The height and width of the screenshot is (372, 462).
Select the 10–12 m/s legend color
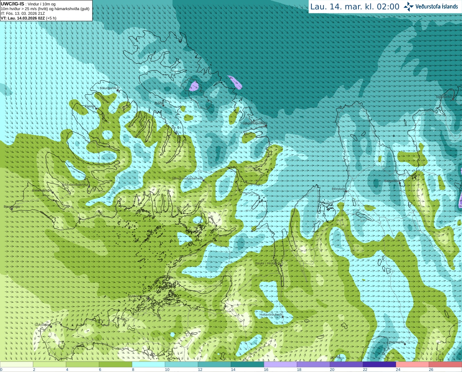pyautogui.click(x=182, y=364)
